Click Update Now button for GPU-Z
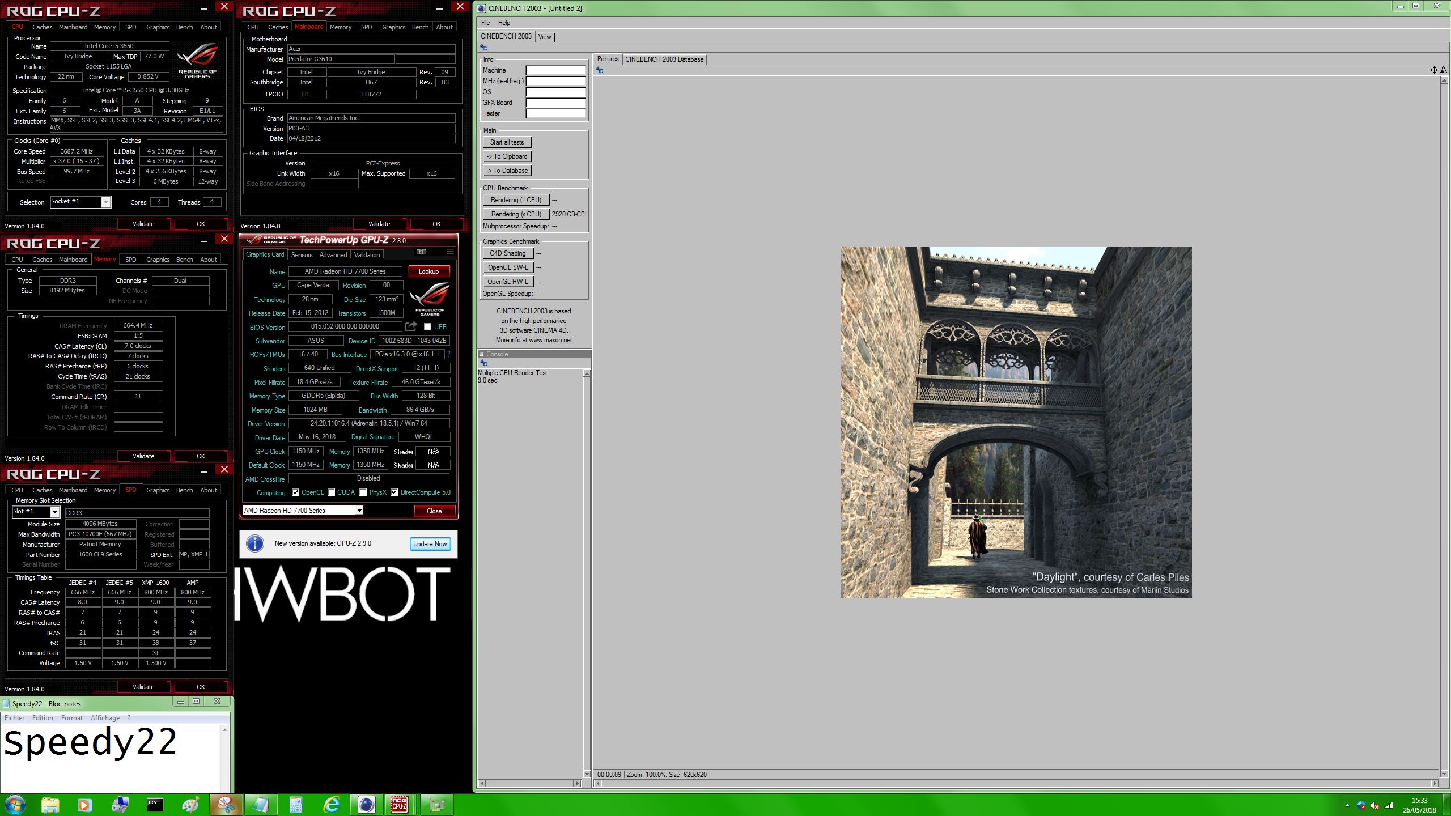 [430, 544]
